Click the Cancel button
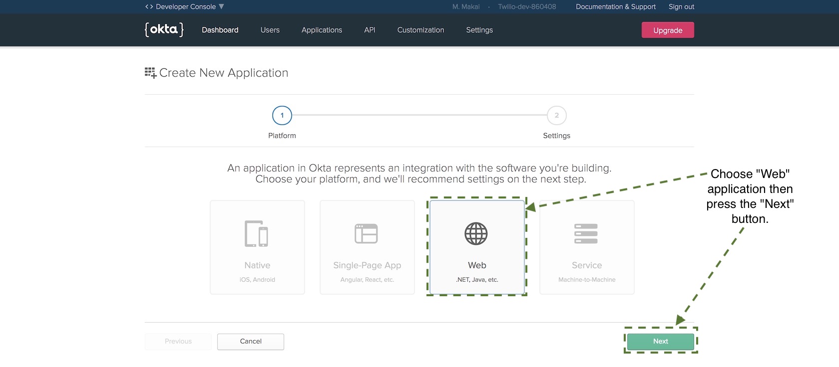The image size is (839, 367). point(251,342)
